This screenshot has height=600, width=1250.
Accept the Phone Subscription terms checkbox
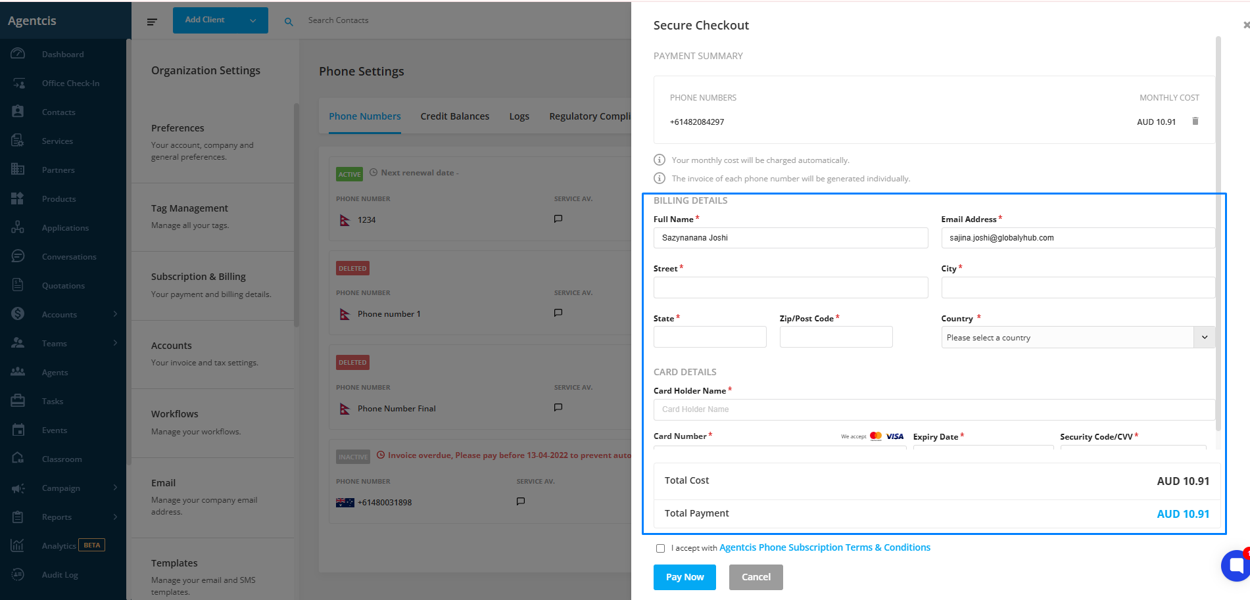point(660,548)
